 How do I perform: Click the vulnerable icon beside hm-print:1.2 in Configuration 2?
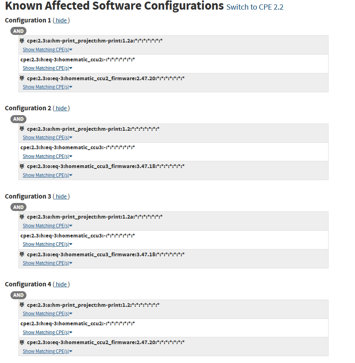click(22, 128)
